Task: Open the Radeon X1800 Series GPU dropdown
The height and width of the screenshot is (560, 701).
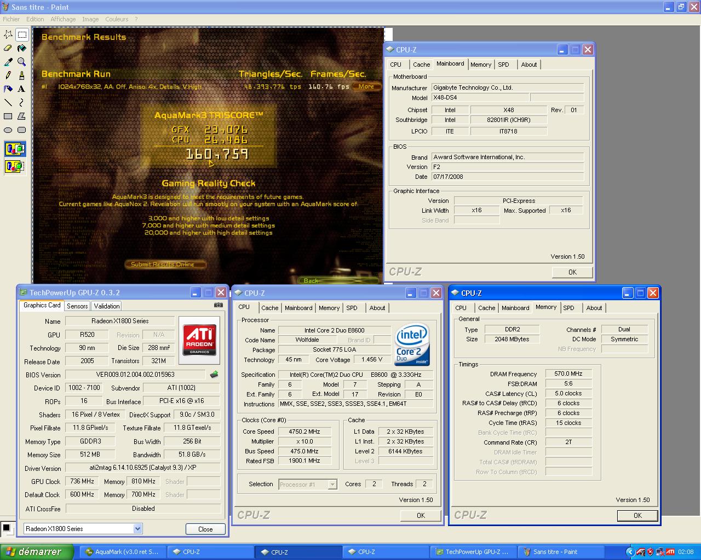Action: (137, 528)
